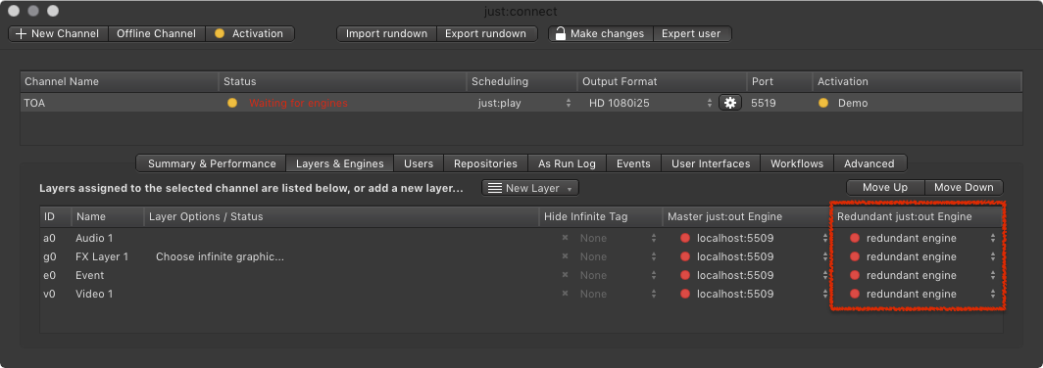Viewport: 1043px width, 368px height.
Task: Open FX Layer 1 redundant engine dropdown
Action: [x=924, y=256]
